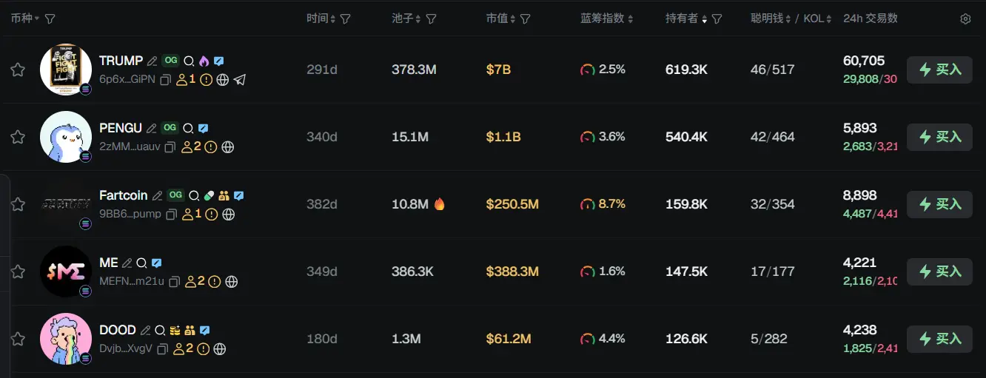Image resolution: width=986 pixels, height=378 pixels.
Task: Star the Fartcoin token
Action: tap(18, 204)
